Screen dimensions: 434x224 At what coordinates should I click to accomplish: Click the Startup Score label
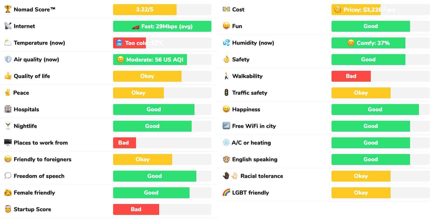pos(33,209)
